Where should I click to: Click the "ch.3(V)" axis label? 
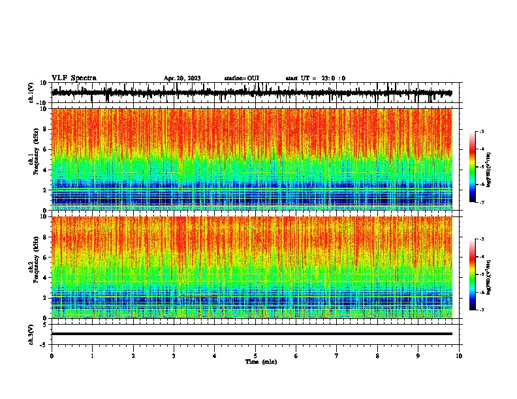pyautogui.click(x=31, y=334)
